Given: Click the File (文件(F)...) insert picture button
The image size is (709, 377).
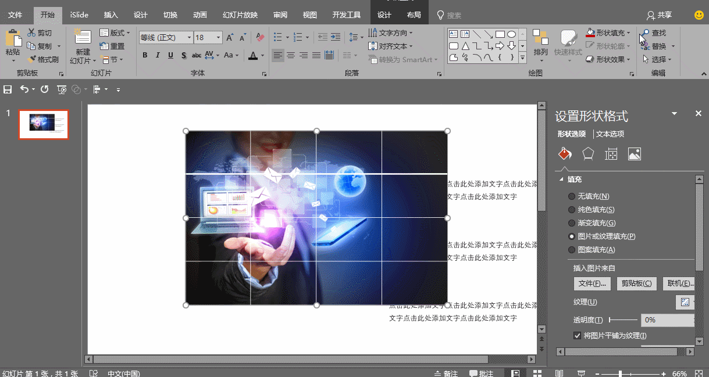Looking at the screenshot, I should [593, 283].
